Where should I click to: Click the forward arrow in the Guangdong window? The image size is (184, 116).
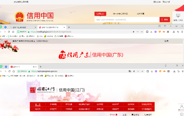(5, 32)
